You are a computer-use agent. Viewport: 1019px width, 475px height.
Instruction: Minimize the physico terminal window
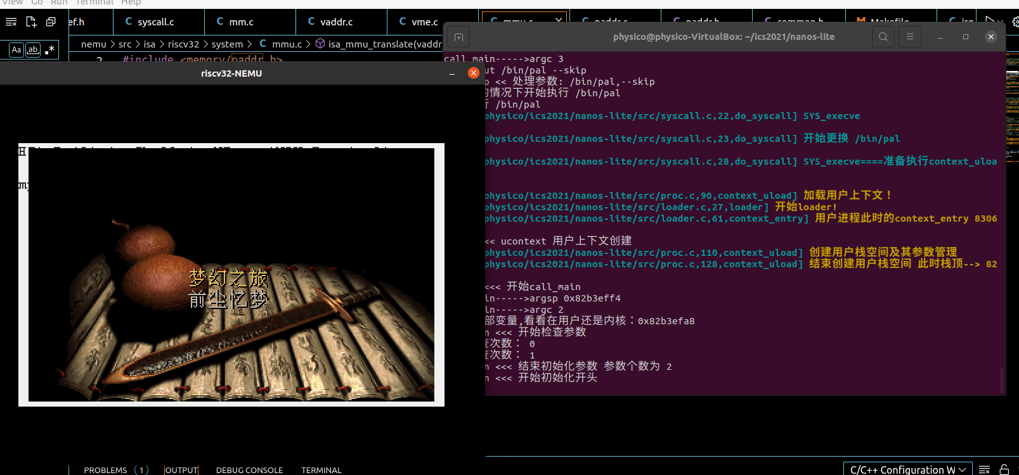(940, 37)
